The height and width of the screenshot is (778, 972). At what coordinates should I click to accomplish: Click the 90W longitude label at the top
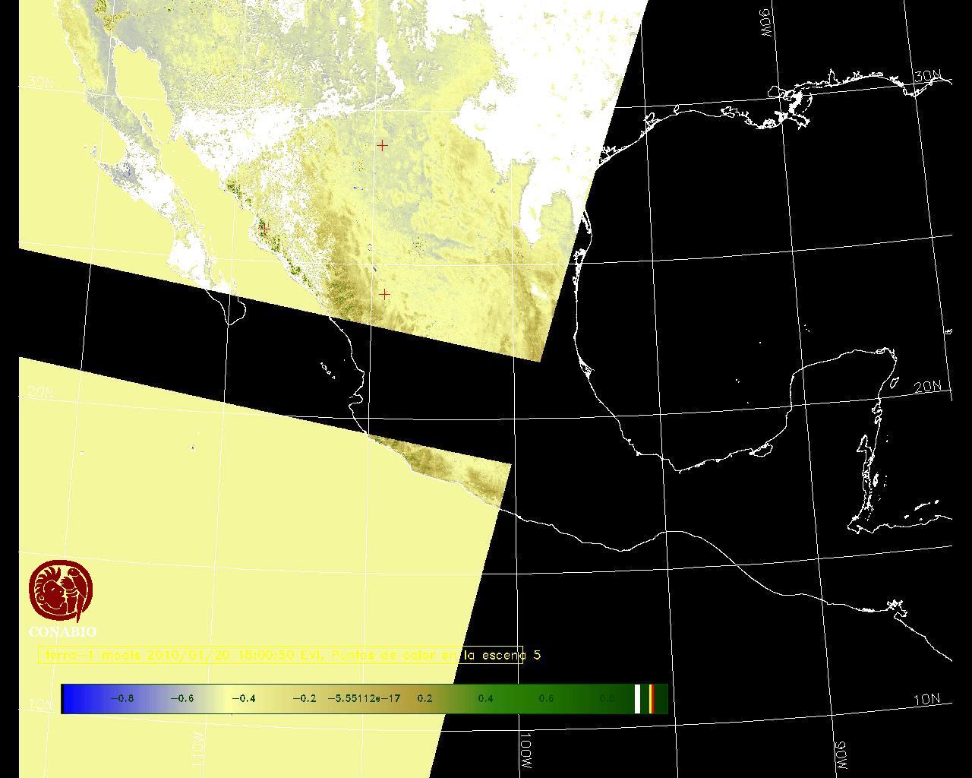tap(765, 23)
